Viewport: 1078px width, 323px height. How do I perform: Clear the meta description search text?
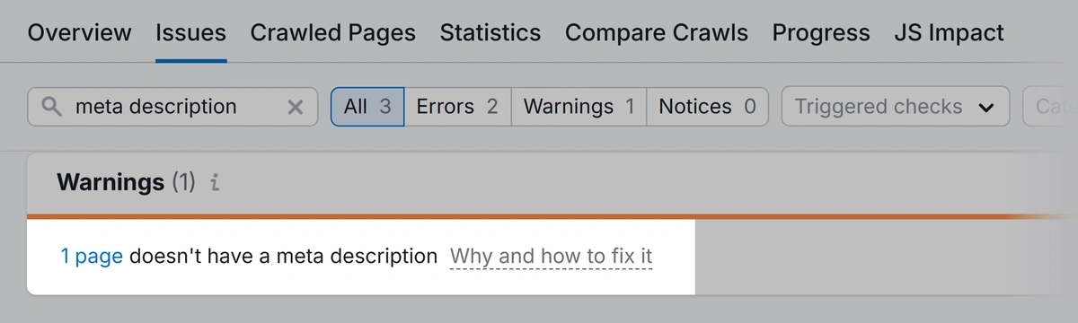pos(295,107)
